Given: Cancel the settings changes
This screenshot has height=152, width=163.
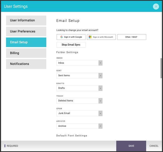Looking at the screenshot, I should 154,146.
